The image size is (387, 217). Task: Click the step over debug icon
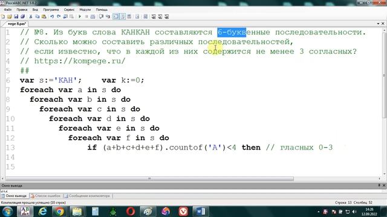pyautogui.click(x=101, y=16)
